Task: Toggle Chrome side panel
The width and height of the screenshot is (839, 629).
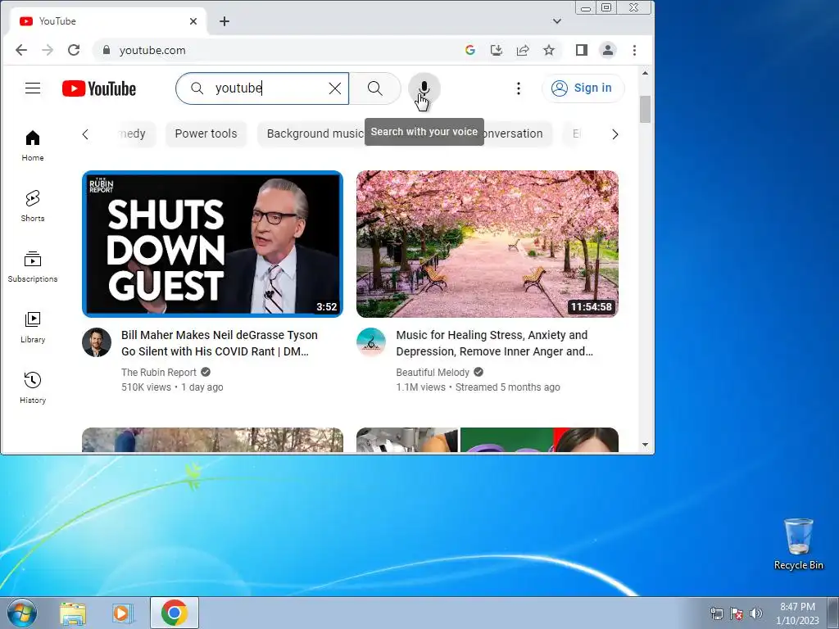Action: click(x=581, y=50)
